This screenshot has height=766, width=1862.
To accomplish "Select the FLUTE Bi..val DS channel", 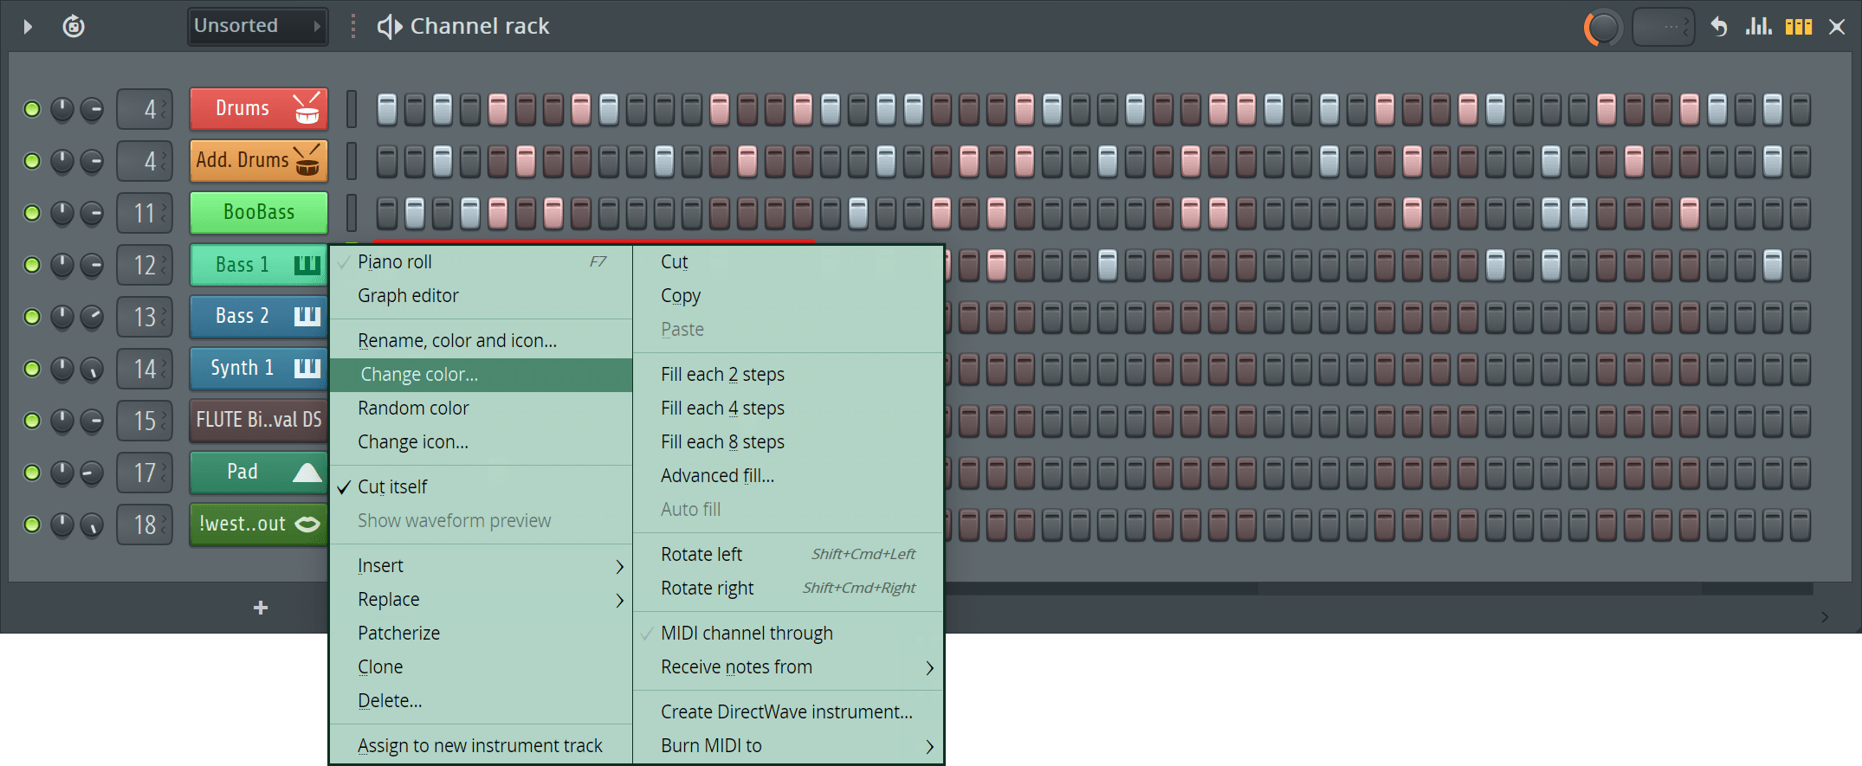I will coord(259,421).
